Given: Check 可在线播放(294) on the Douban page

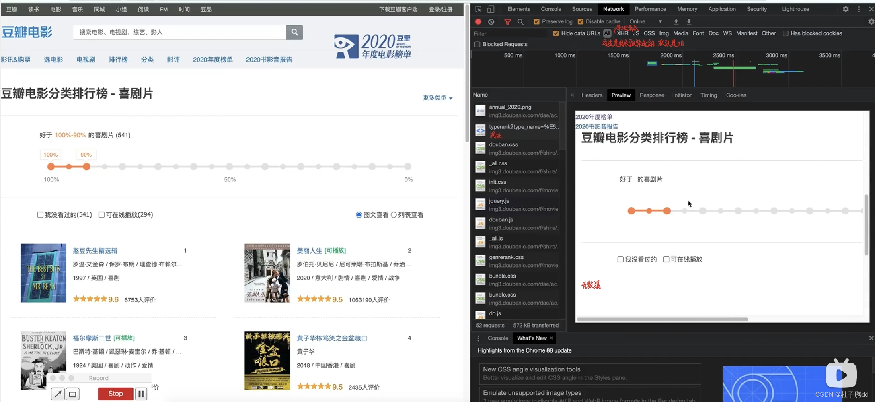Looking at the screenshot, I should (101, 215).
